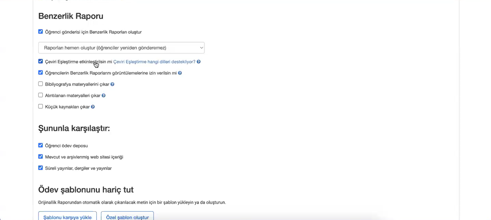The image size is (491, 220).
Task: Click the dropdown chevron arrow of report timing
Action: pos(201,48)
